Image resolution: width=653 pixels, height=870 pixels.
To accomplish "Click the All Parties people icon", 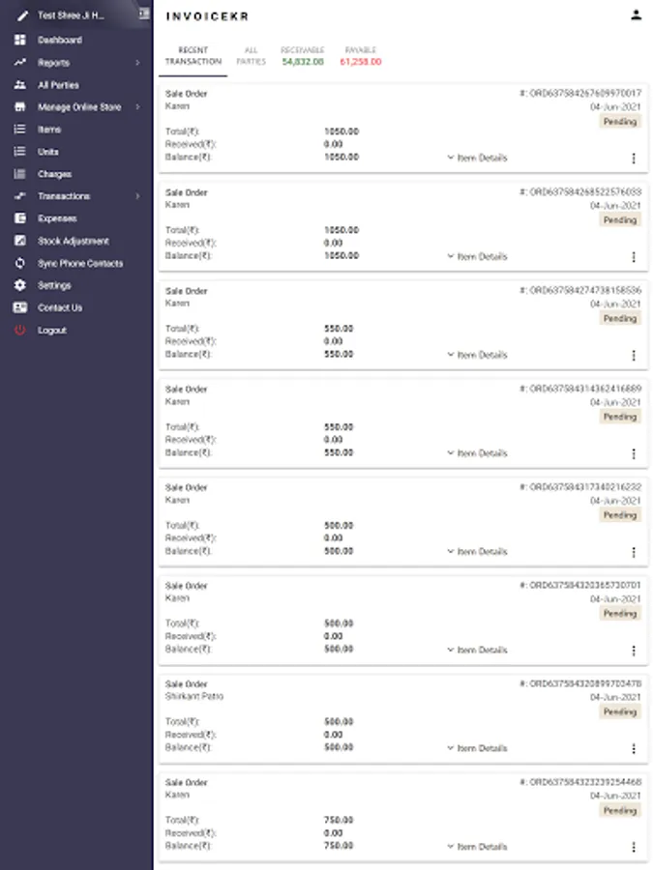I will [x=19, y=85].
